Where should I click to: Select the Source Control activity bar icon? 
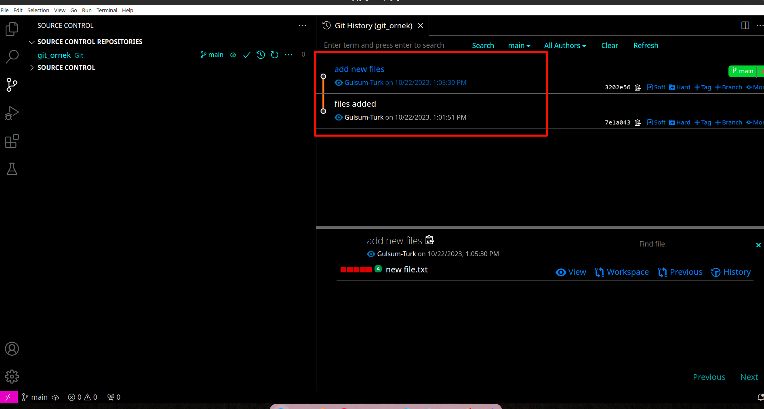click(12, 85)
